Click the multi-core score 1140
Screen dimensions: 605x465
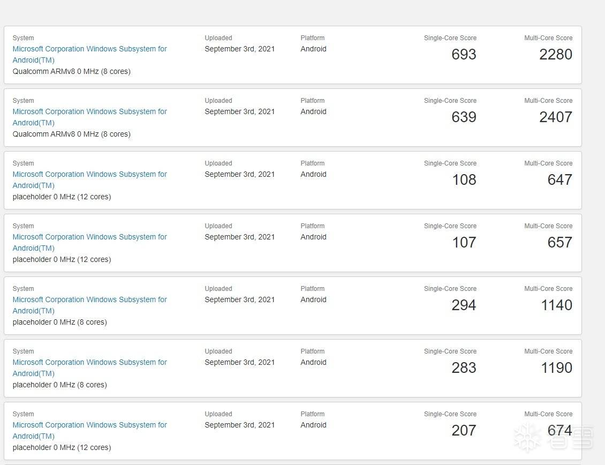tap(556, 305)
